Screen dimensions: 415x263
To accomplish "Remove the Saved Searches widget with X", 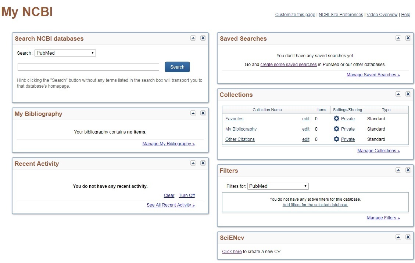I will pyautogui.click(x=408, y=38).
